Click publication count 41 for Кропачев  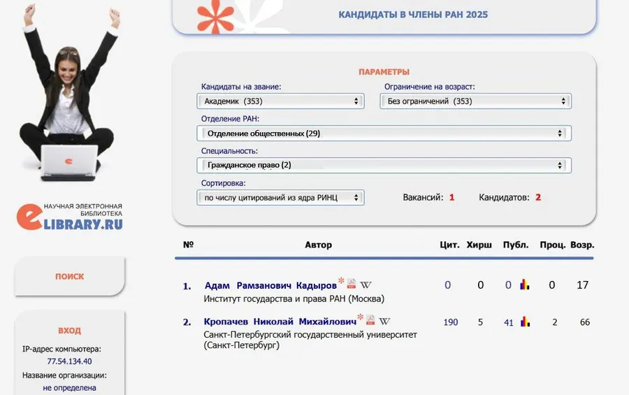click(509, 323)
